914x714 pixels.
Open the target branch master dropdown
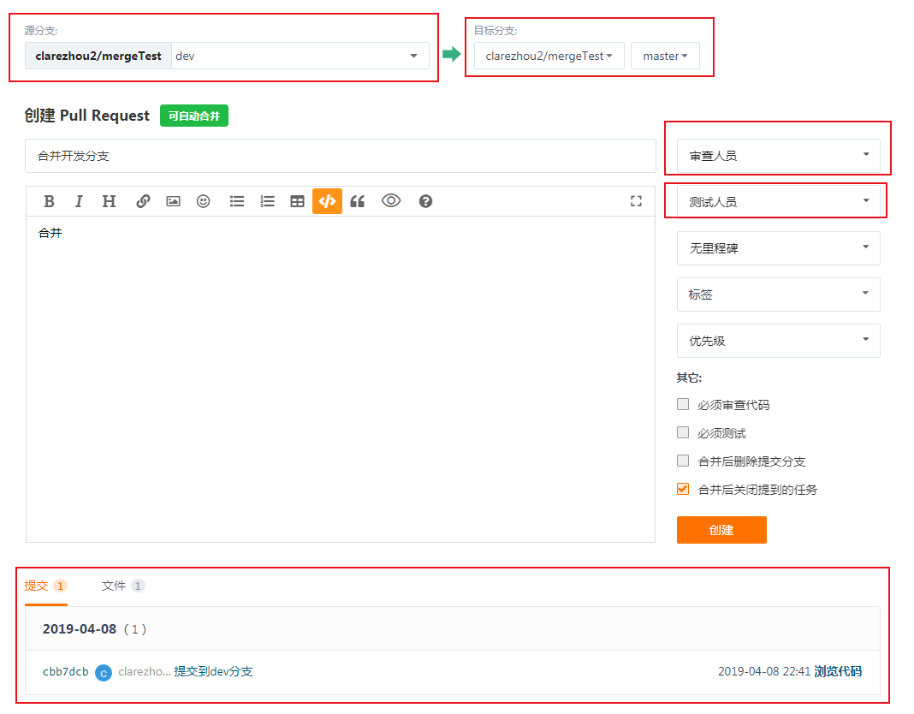point(665,56)
